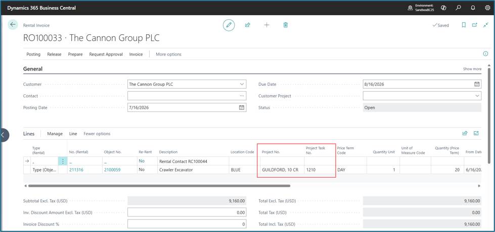This screenshot has height=232, width=495.
Task: Collapse the General section header
Action: [33, 69]
